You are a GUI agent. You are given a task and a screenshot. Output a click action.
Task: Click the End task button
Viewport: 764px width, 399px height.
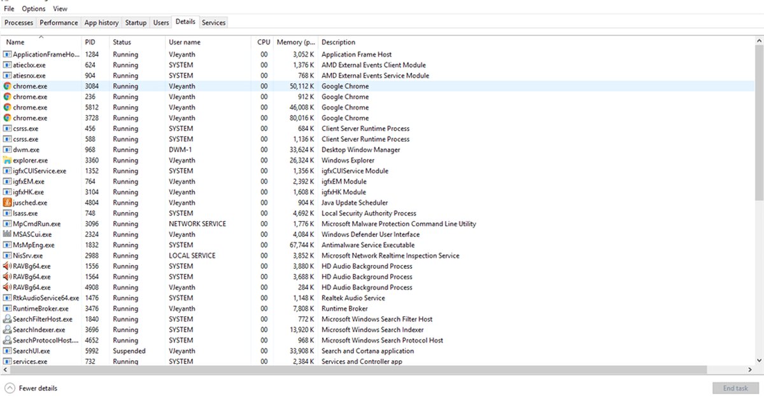tap(735, 388)
